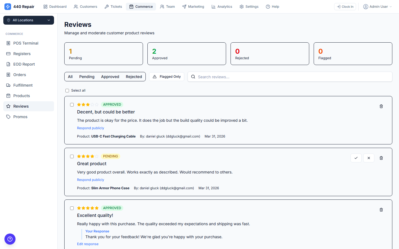Open the Analytics section in the top menu

222,6
